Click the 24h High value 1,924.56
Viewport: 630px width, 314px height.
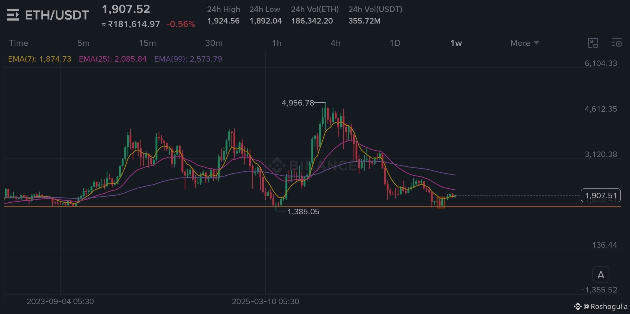pos(223,21)
